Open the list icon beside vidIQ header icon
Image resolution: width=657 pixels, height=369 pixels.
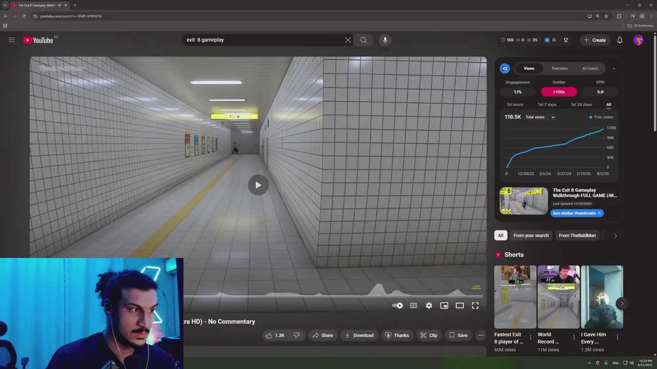pos(554,40)
